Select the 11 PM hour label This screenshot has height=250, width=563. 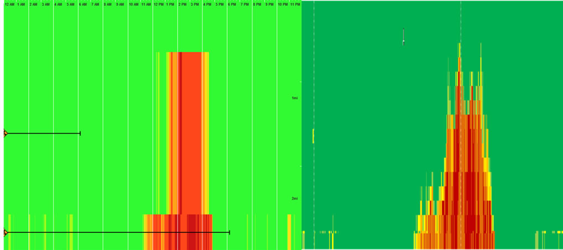click(x=295, y=4)
